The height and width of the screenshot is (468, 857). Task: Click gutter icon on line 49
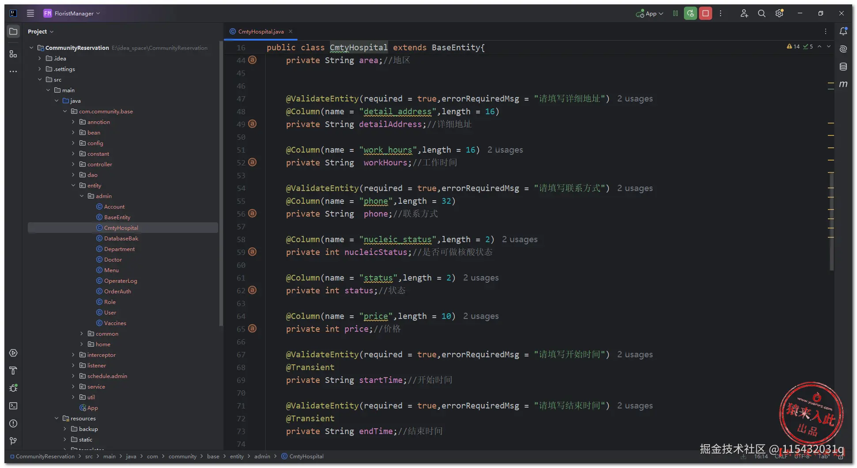pyautogui.click(x=252, y=124)
